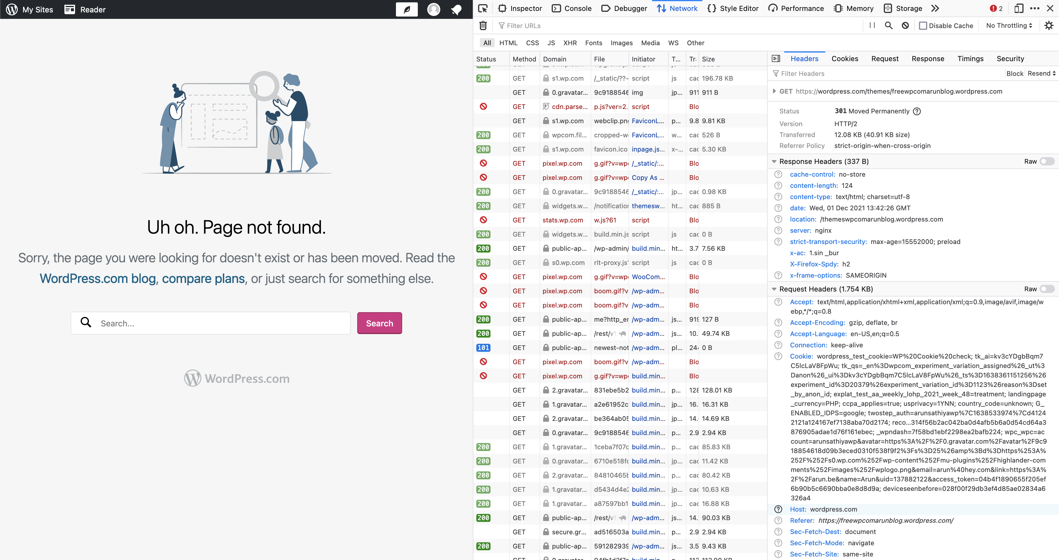Expand the GET request URL details
Image resolution: width=1059 pixels, height=560 pixels.
pyautogui.click(x=774, y=91)
